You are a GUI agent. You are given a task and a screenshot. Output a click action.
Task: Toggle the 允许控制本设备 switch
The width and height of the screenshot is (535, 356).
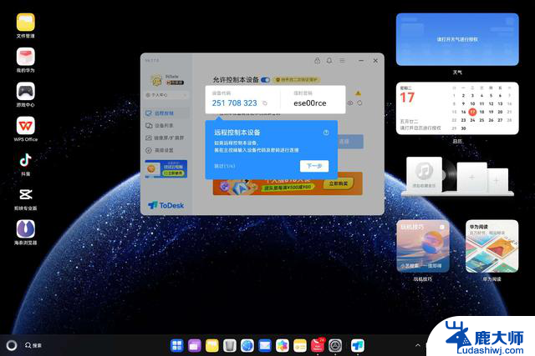point(266,80)
